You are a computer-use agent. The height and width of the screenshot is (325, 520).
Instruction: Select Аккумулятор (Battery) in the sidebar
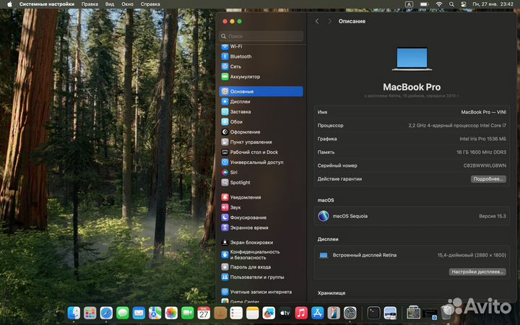pos(245,77)
